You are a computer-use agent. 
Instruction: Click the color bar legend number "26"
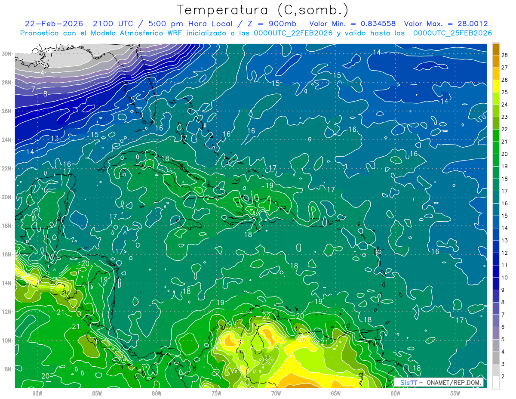504,80
